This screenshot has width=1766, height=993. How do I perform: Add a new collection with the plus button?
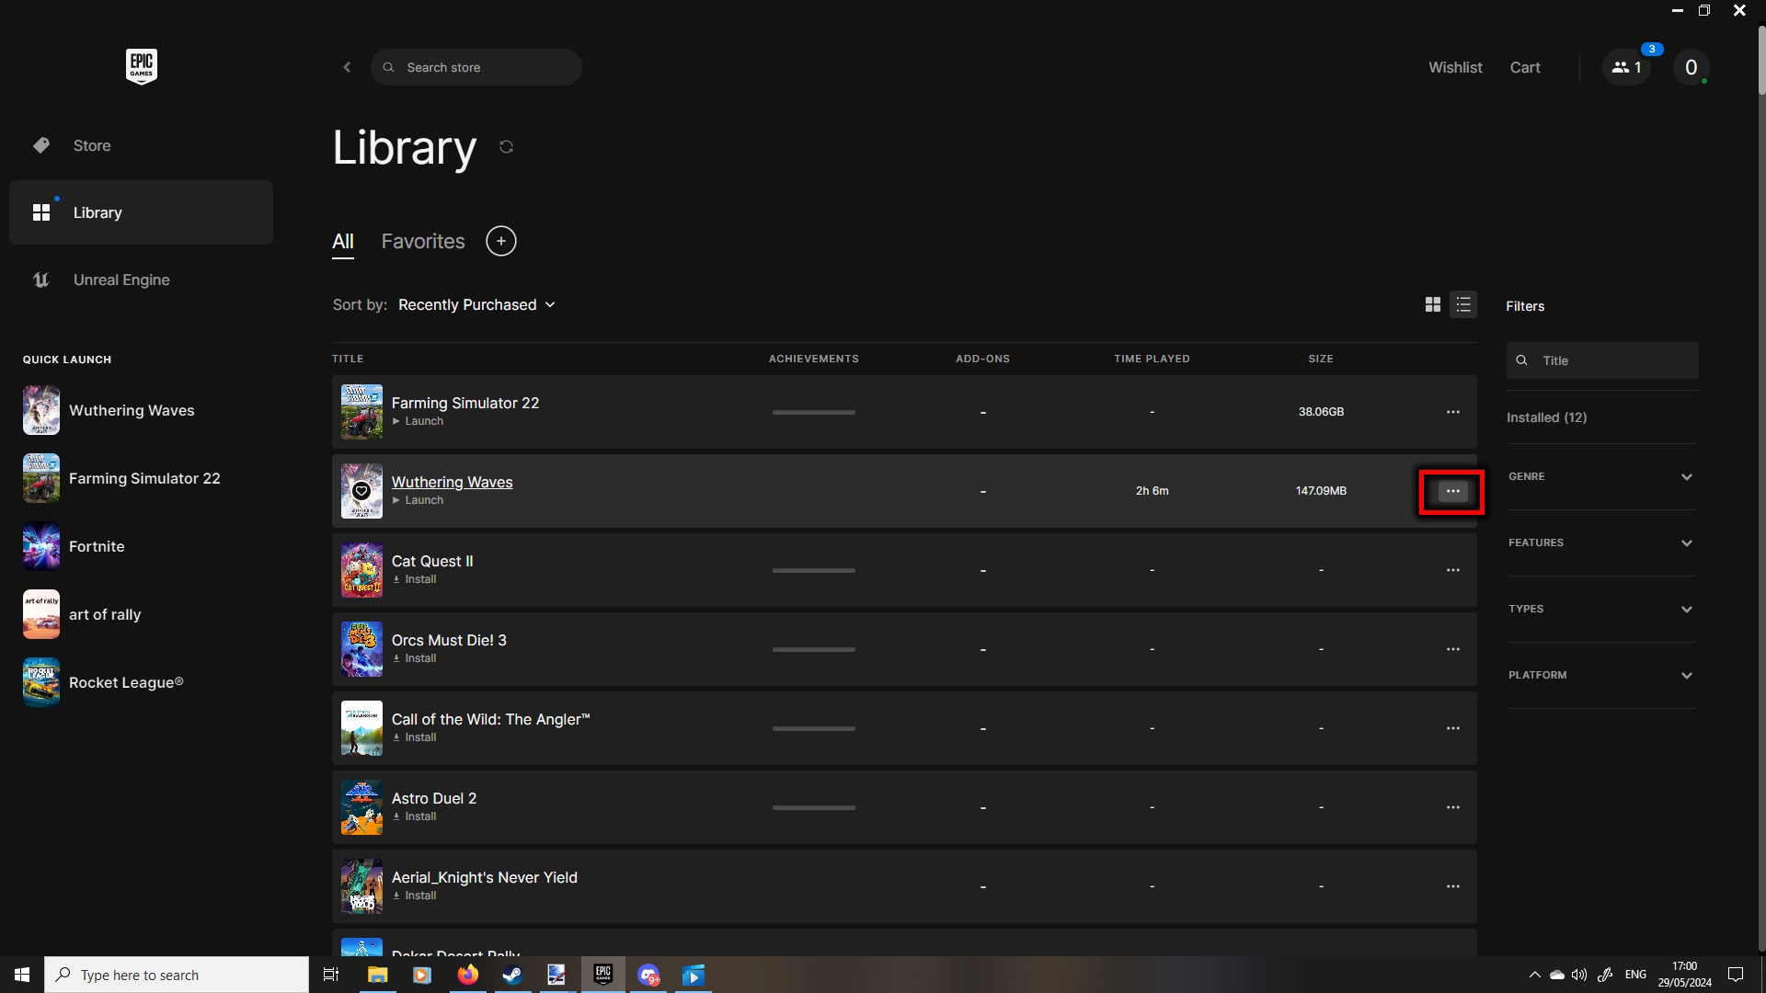[x=500, y=241]
